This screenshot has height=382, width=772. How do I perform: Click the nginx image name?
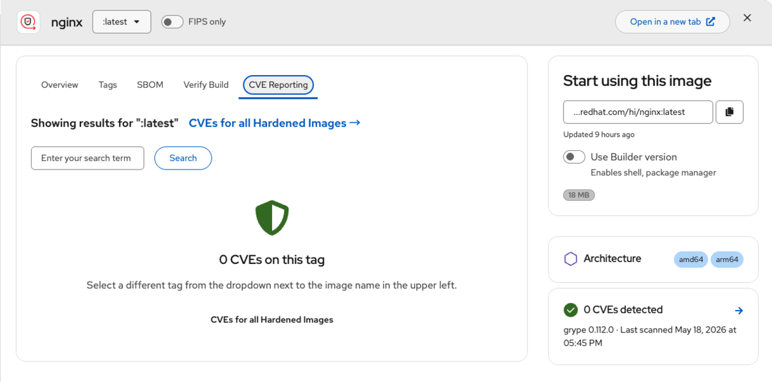[x=67, y=22]
